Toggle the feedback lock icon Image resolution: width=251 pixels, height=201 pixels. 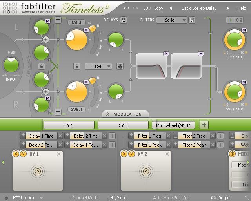42,66
